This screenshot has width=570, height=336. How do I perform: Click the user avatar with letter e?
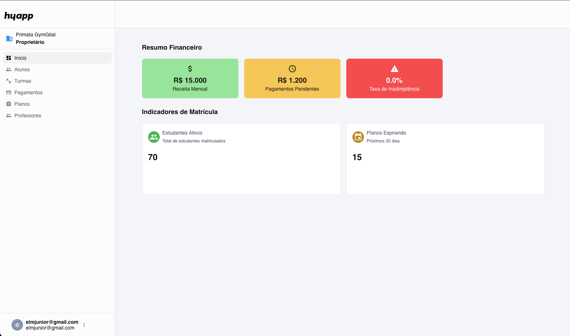tap(17, 325)
